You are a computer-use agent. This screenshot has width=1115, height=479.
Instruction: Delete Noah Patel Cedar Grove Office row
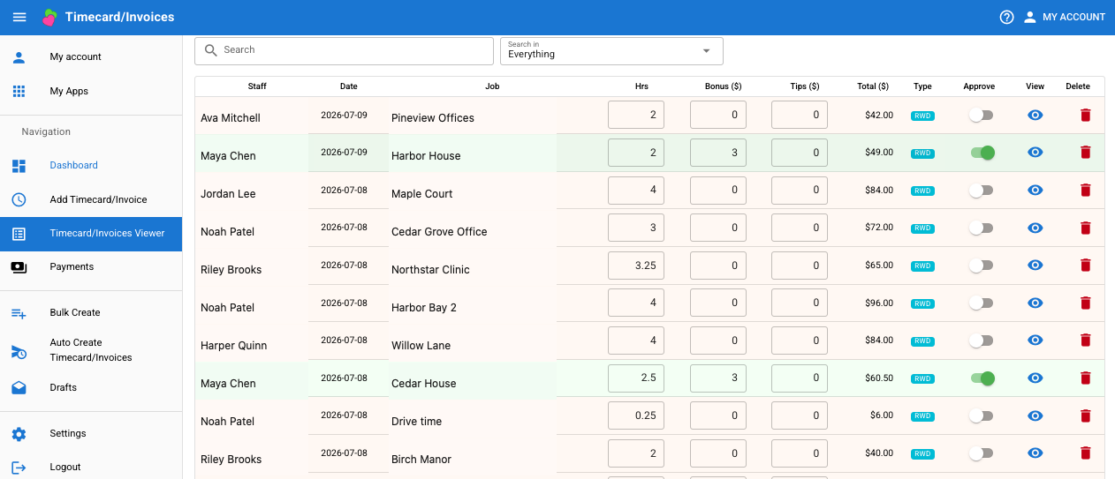[1086, 228]
